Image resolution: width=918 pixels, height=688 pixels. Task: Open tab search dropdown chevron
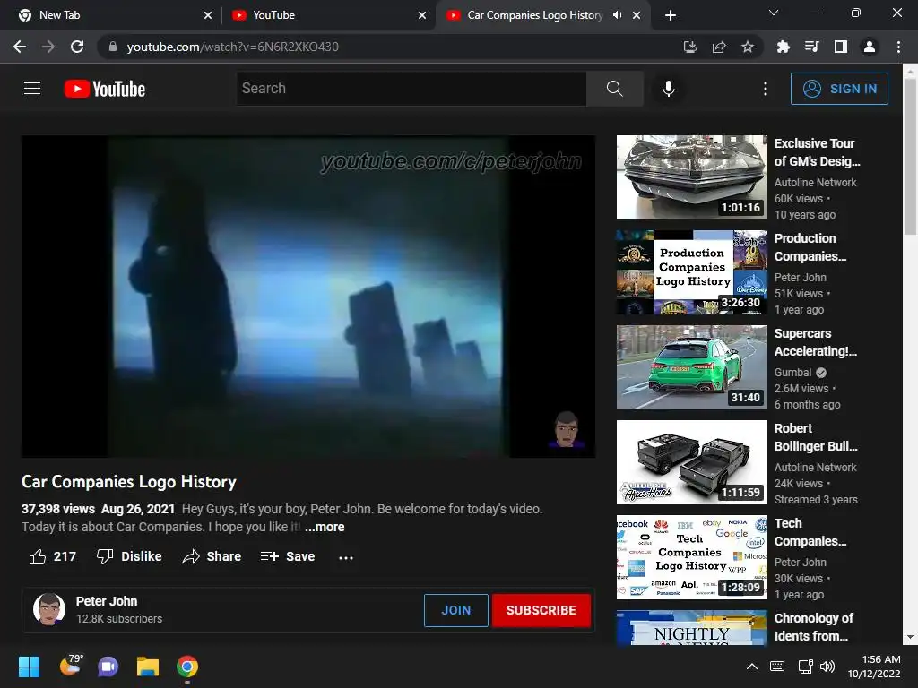(x=774, y=13)
